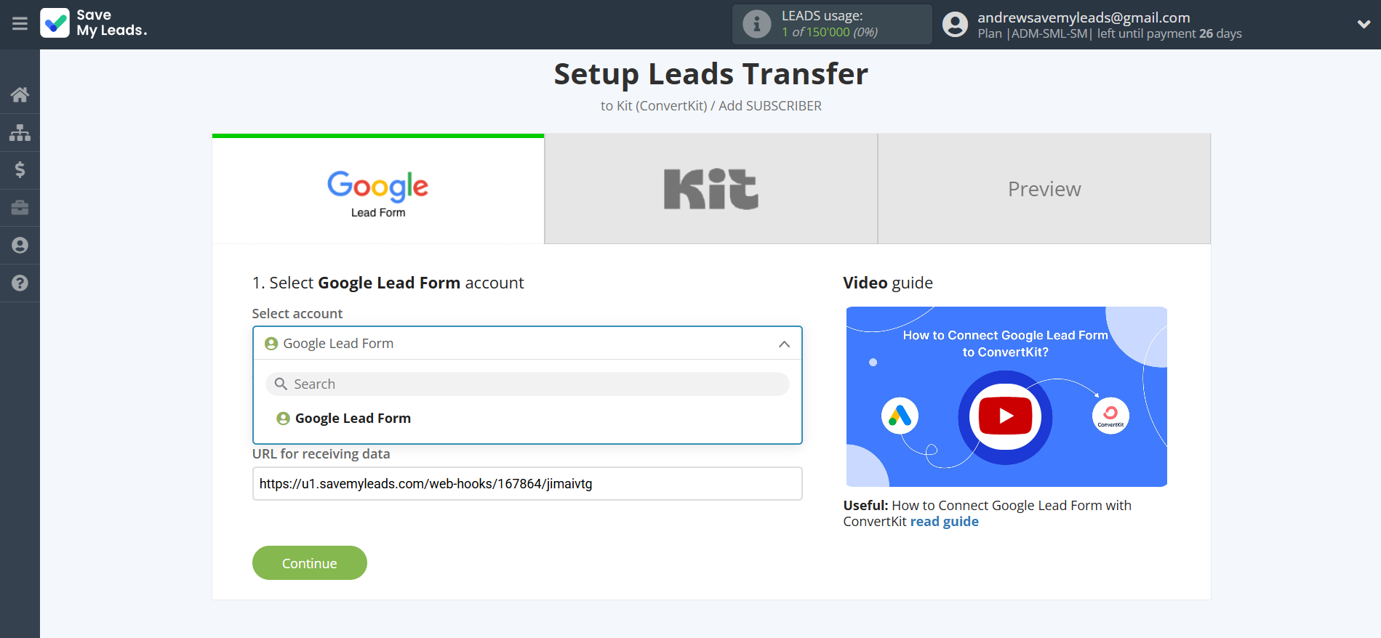Viewport: 1381px width, 638px height.
Task: Collapse the Select account dropdown
Action: (x=527, y=343)
